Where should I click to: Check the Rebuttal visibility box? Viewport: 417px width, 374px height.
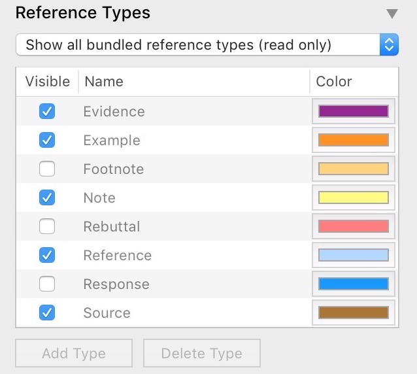tap(47, 226)
